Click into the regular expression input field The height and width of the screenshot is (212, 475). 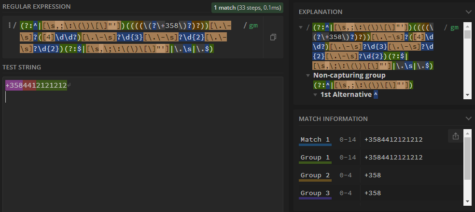tap(130, 38)
